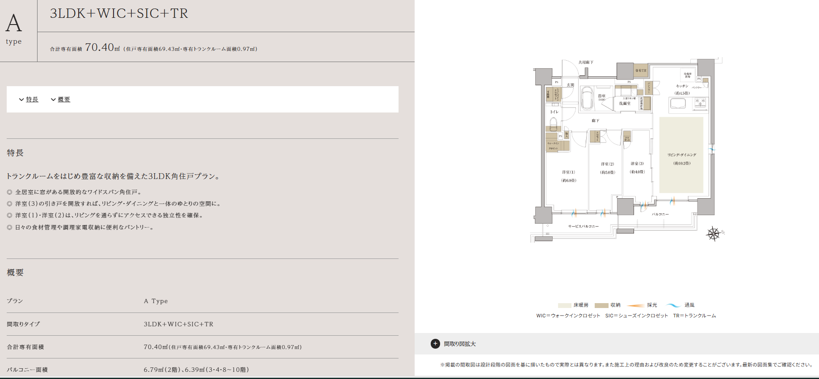Click the toilet icon in the トイレ room
Image resolution: width=819 pixels, height=379 pixels.
coord(554,123)
